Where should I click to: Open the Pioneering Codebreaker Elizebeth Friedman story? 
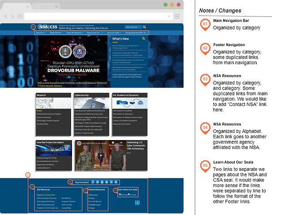[127, 54]
